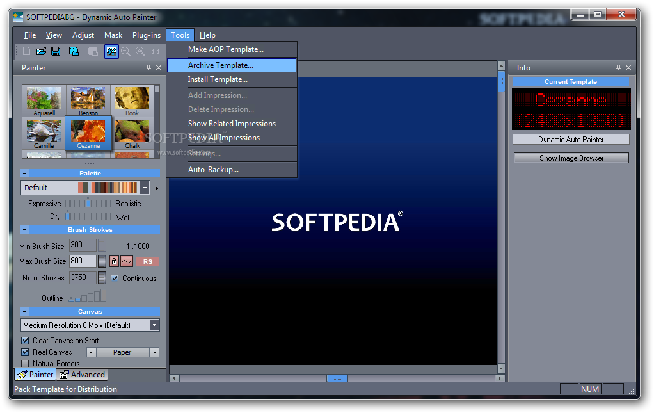Collapse the Brush Strokes section
The height and width of the screenshot is (413, 654).
click(x=24, y=229)
